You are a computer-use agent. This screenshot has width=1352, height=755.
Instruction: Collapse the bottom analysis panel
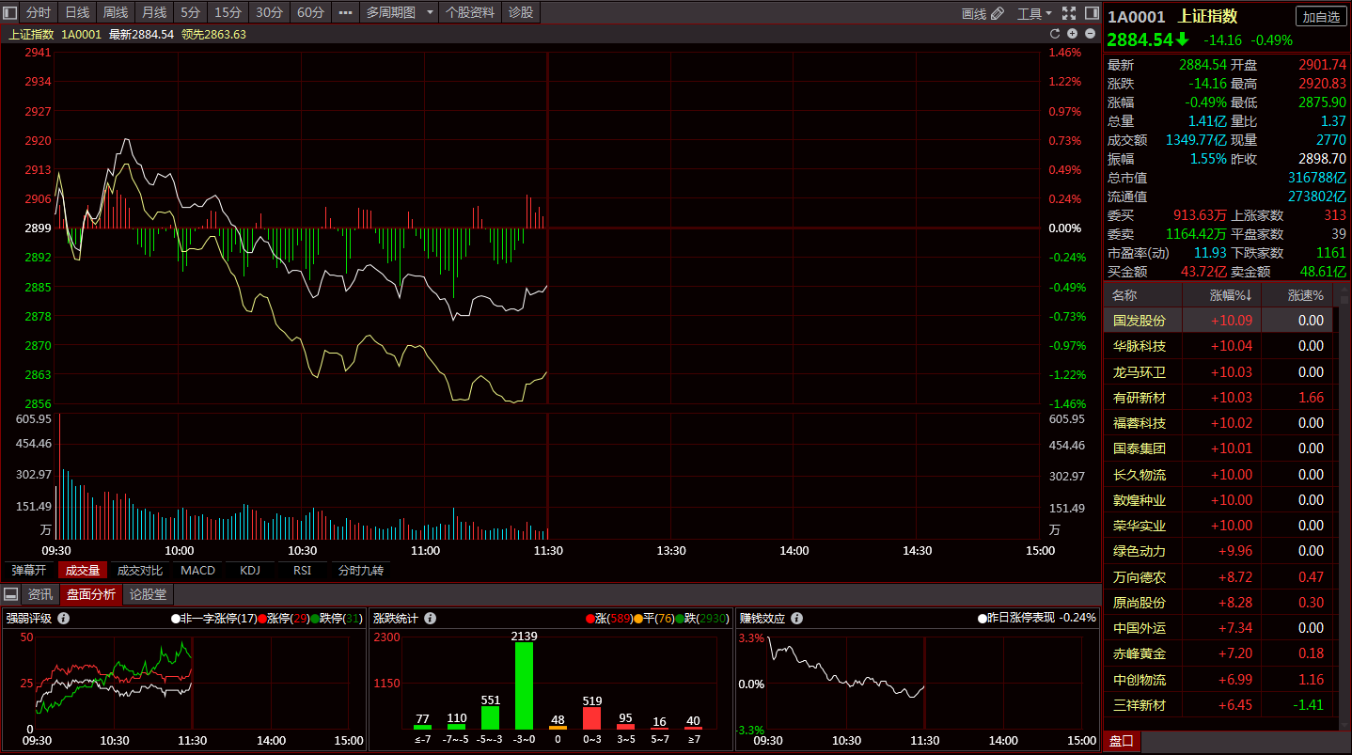(x=10, y=594)
